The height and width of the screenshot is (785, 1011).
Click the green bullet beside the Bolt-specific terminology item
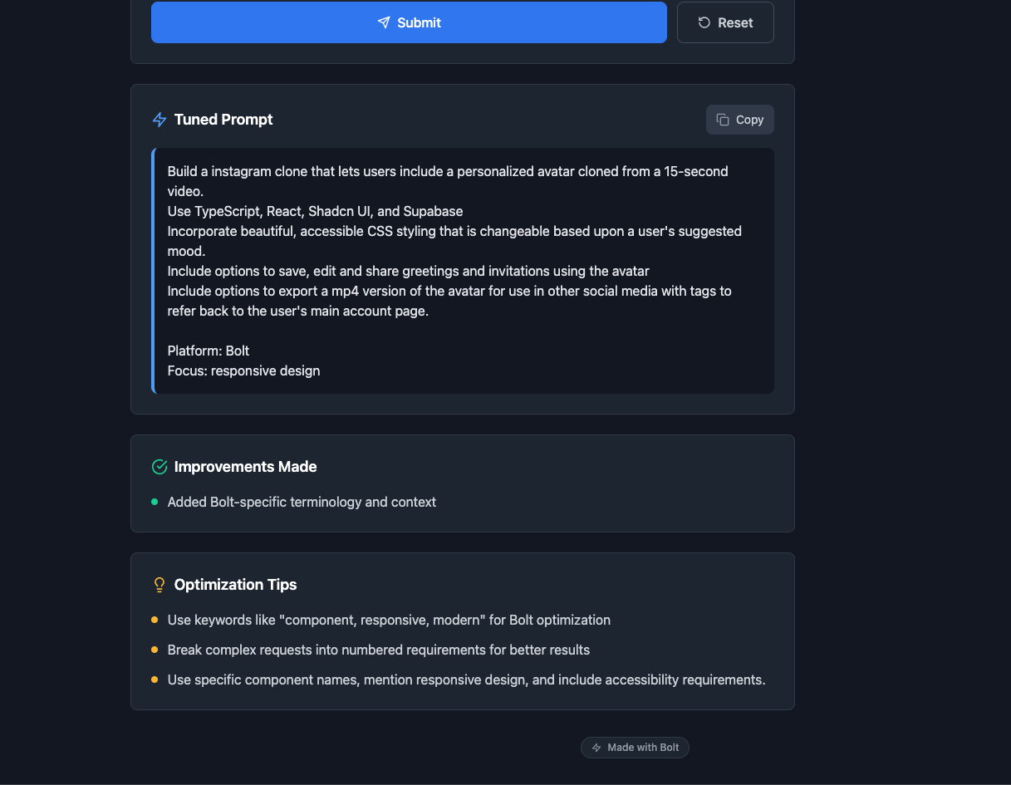click(155, 502)
